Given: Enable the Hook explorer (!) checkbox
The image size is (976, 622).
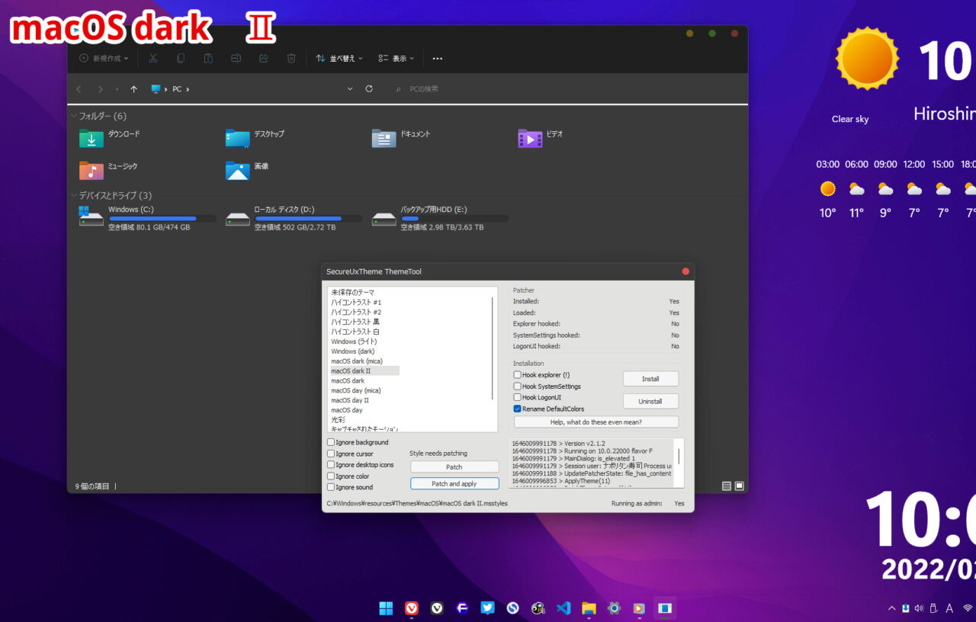Looking at the screenshot, I should click(x=517, y=375).
